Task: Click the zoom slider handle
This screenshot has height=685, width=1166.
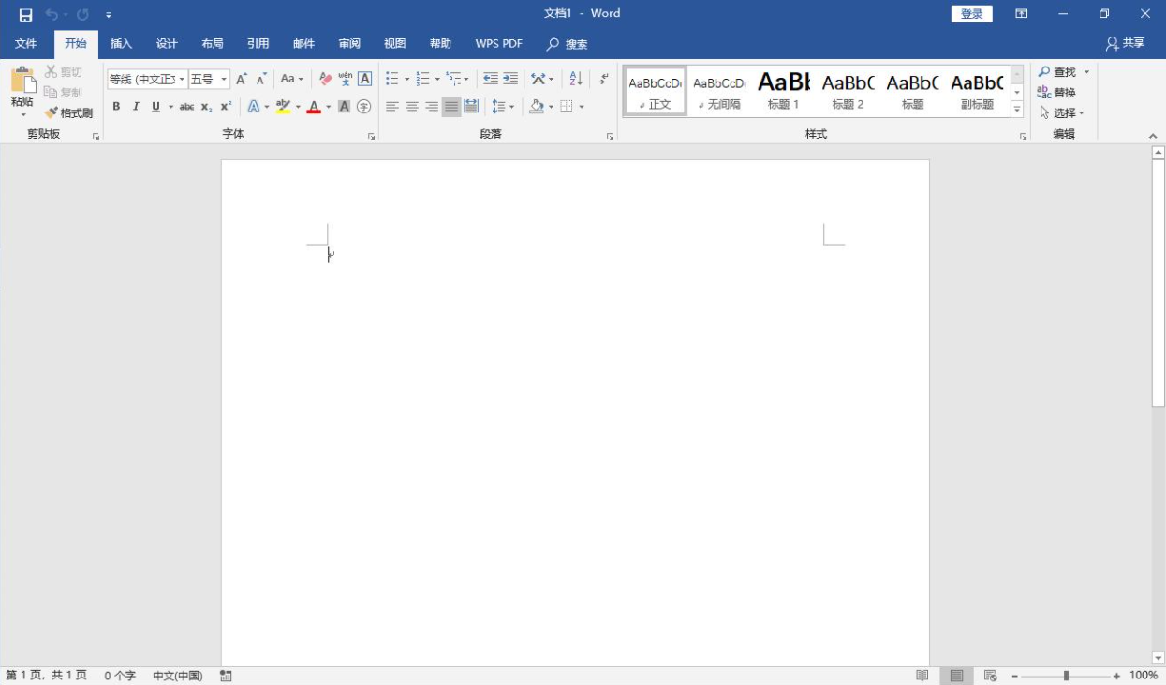Action: (x=1066, y=676)
